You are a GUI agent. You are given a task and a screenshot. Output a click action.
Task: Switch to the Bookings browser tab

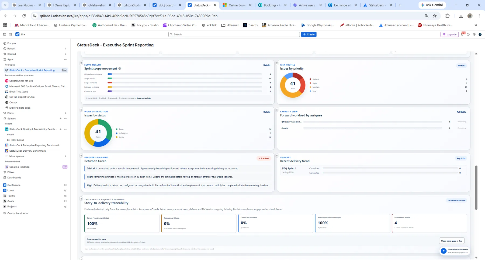click(272, 5)
